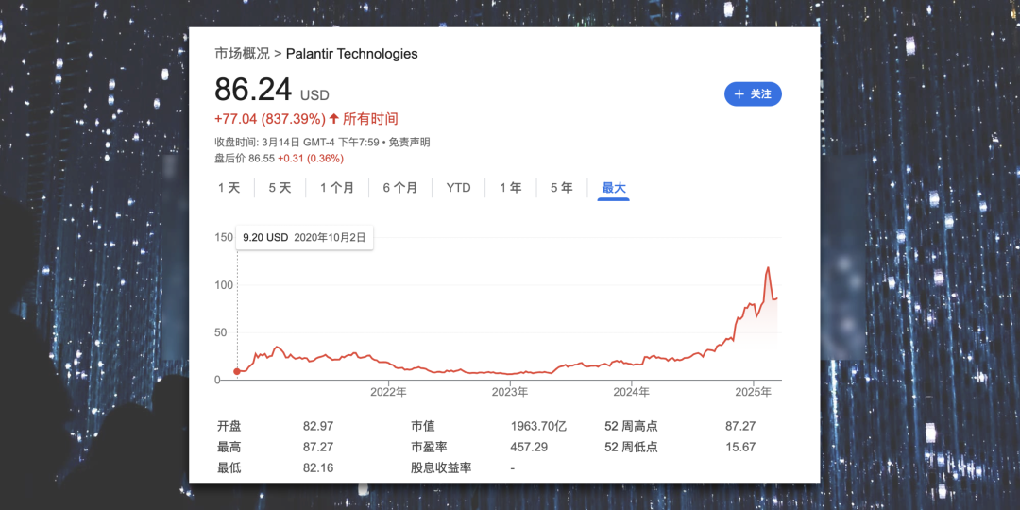Image resolution: width=1020 pixels, height=510 pixels.
Task: Switch to the 5天 range tab
Action: [280, 188]
